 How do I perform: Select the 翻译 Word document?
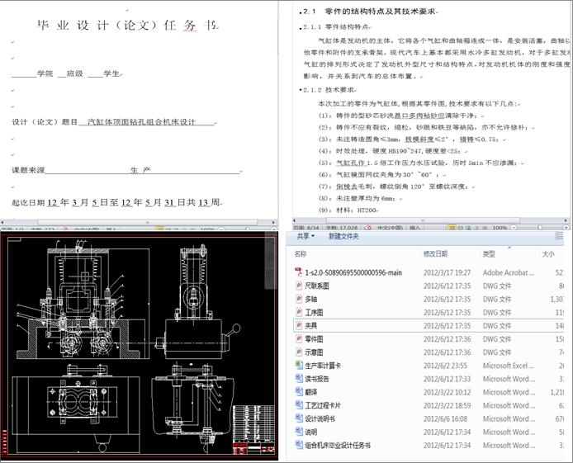[x=305, y=392]
